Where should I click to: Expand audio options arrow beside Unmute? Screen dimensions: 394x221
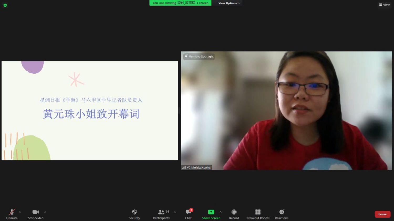(20, 212)
